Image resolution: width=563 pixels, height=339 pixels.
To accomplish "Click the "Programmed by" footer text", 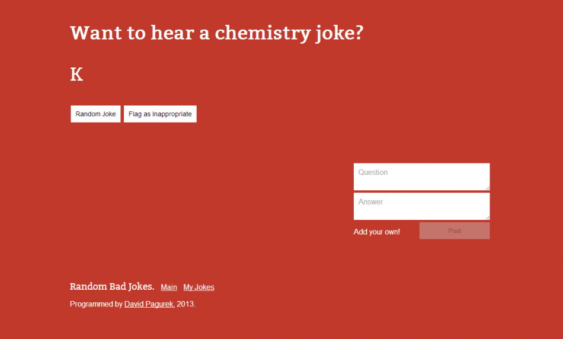I will (x=96, y=304).
